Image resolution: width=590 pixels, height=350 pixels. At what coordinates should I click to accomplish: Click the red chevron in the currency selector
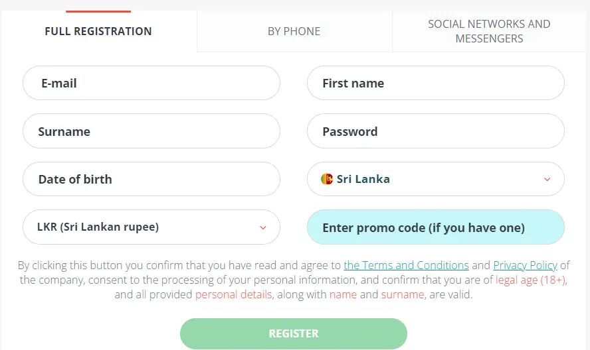262,227
